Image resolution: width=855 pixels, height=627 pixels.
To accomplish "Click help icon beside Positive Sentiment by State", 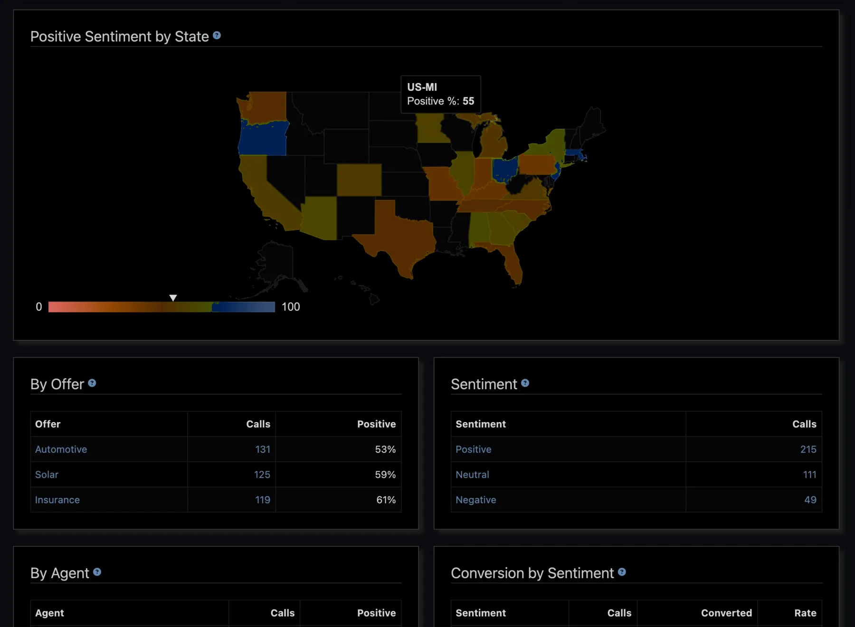I will [x=217, y=36].
